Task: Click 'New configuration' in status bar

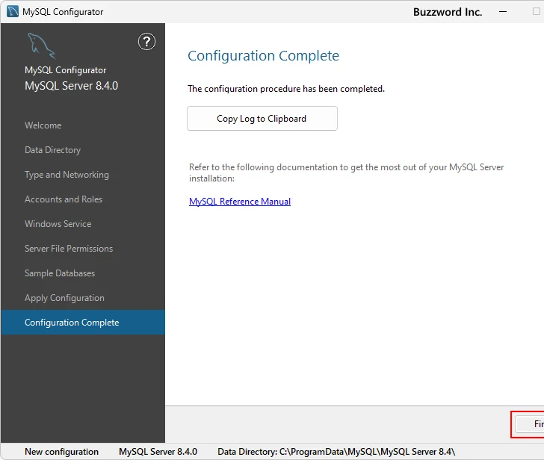Action: [61, 452]
